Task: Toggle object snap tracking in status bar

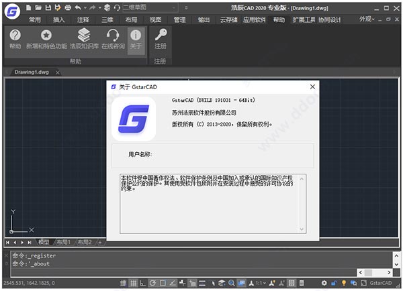Action: pos(173,283)
